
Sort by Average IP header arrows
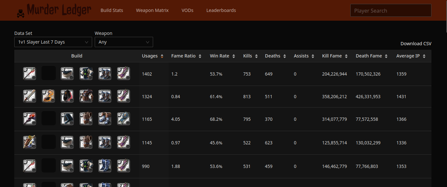pyautogui.click(x=424, y=56)
